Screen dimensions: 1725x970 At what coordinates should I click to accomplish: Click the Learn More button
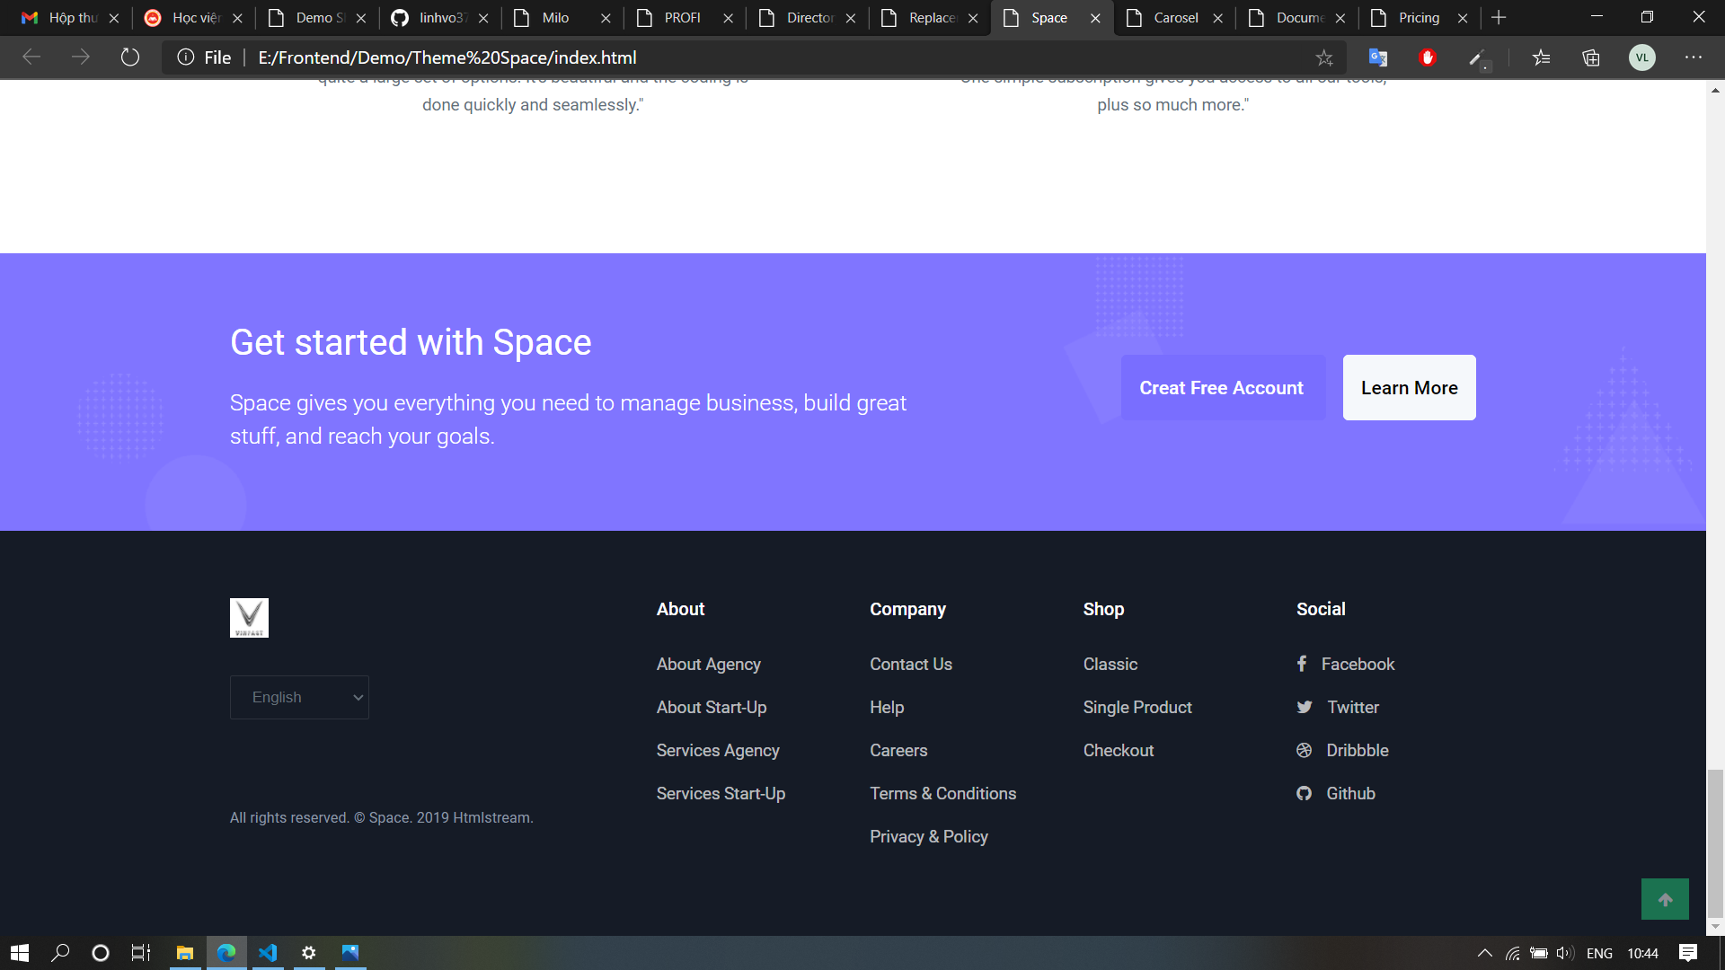point(1409,387)
